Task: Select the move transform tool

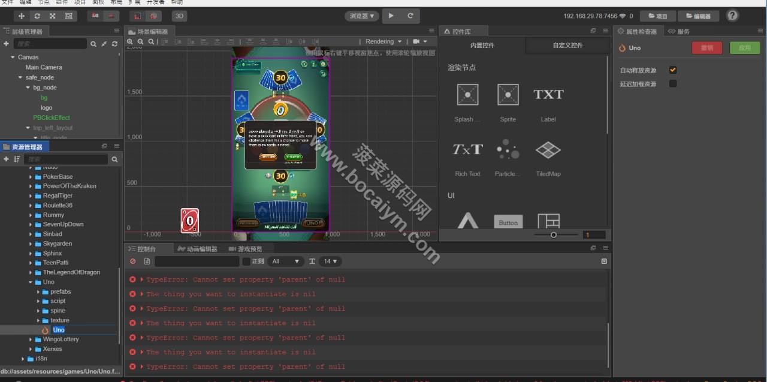Action: pos(22,16)
